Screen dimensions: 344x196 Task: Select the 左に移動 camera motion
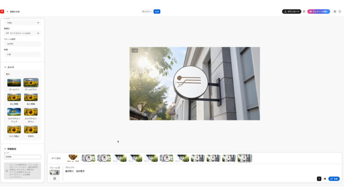click(14, 97)
